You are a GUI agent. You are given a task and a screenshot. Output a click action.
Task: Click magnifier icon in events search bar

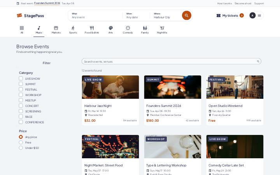coord(258,61)
